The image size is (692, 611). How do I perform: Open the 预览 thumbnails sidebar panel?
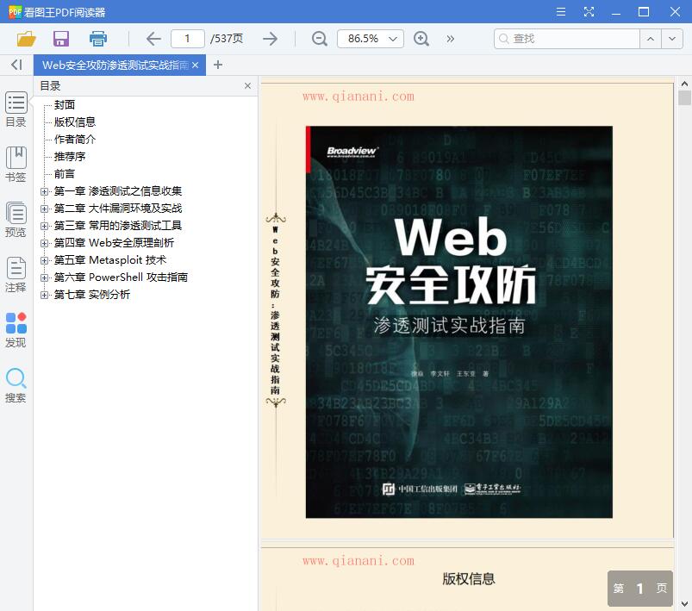[16, 220]
